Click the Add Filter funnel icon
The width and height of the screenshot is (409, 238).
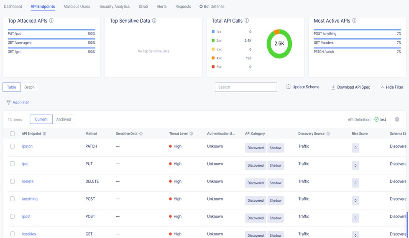click(8, 103)
